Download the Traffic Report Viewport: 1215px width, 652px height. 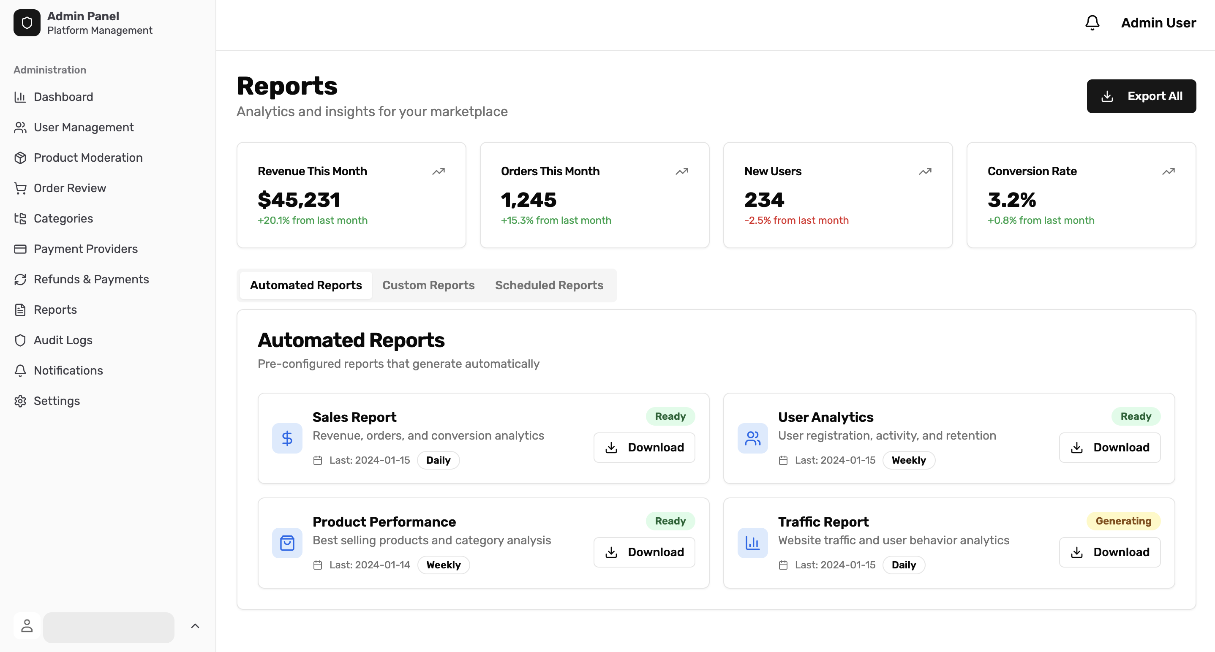click(x=1109, y=551)
